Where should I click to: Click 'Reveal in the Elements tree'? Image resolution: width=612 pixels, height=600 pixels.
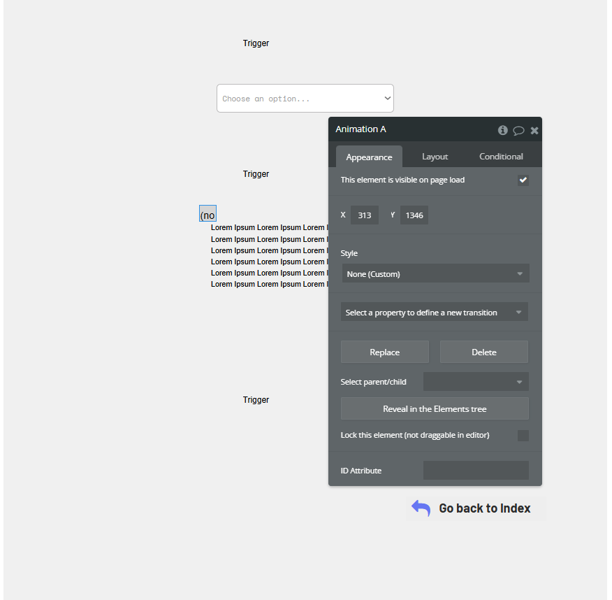[434, 408]
